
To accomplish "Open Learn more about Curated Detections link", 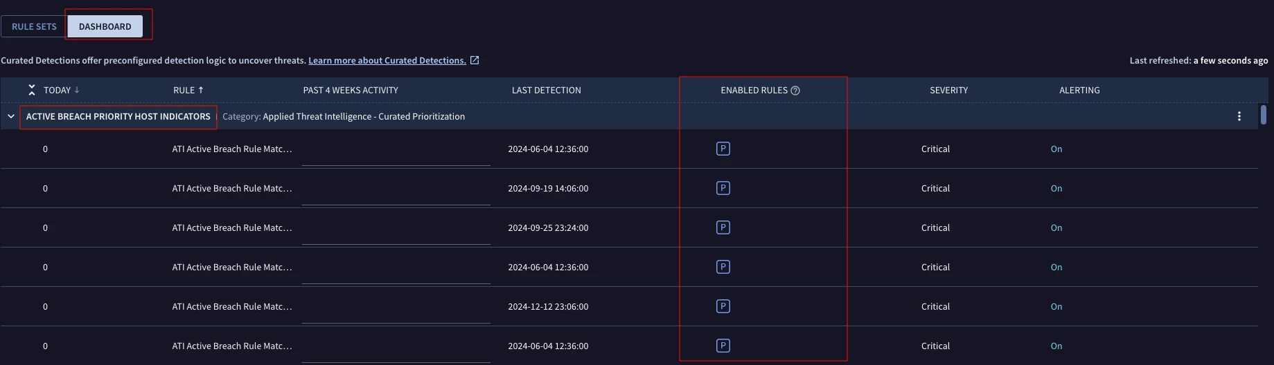I will pos(387,60).
